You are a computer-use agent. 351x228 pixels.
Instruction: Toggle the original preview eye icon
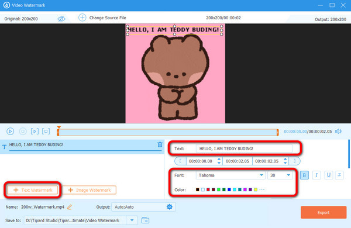point(61,19)
